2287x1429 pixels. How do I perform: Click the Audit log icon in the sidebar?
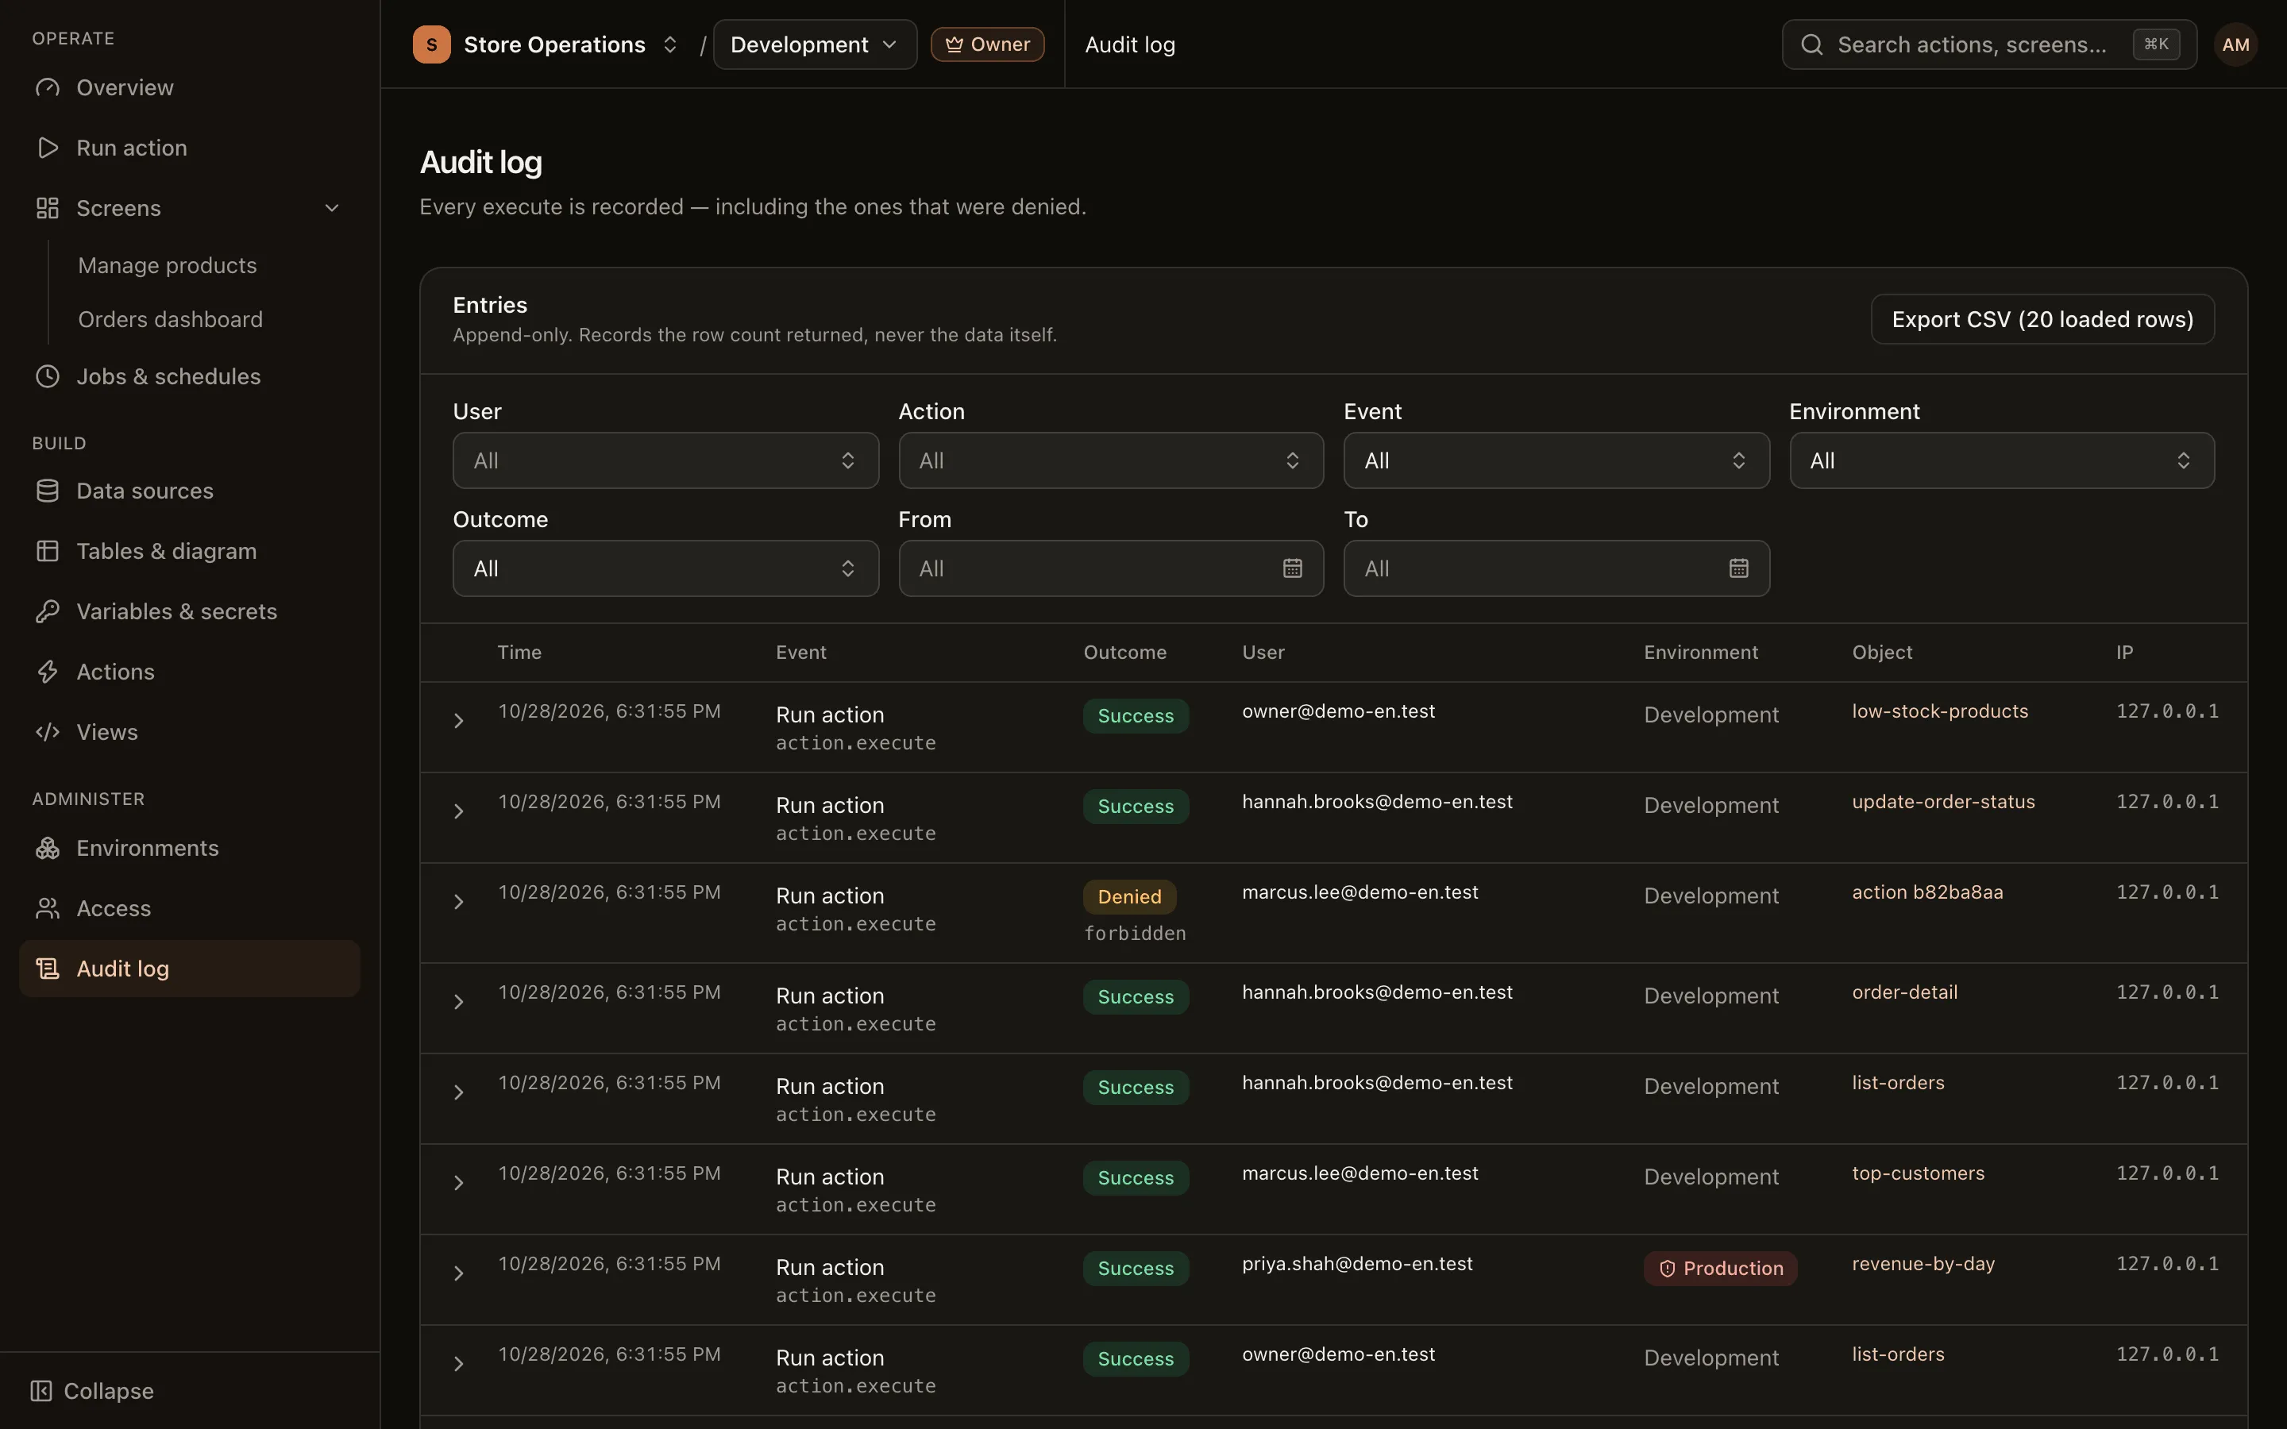pos(48,969)
